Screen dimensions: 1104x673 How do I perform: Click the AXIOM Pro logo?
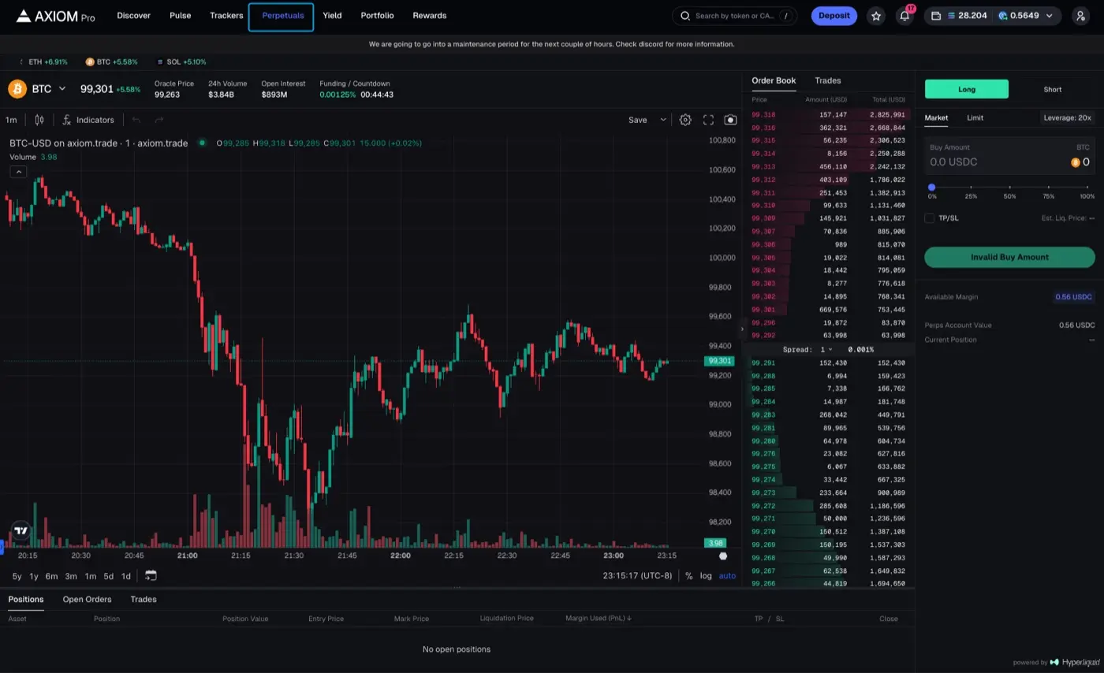click(55, 16)
